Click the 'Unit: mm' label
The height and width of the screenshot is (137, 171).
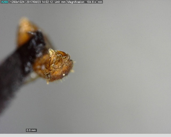pyautogui.click(x=60, y=2)
